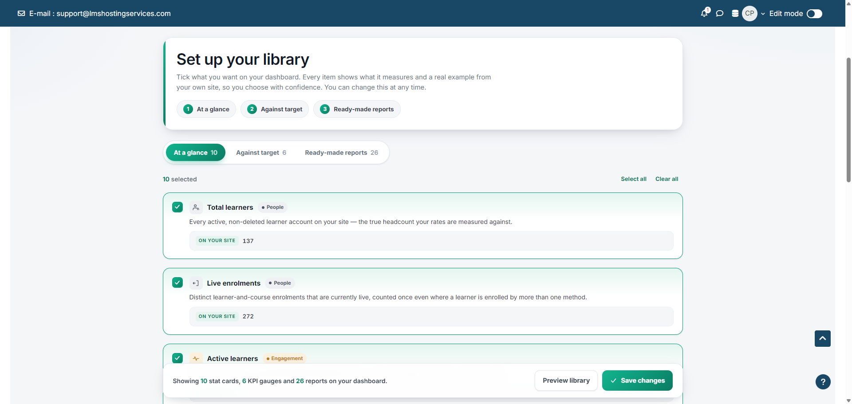Uncheck the Active learners checkbox
The width and height of the screenshot is (852, 404).
tap(177, 358)
